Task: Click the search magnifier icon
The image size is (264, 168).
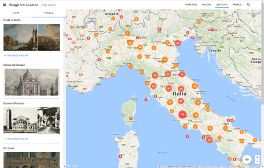Action: (248, 5)
